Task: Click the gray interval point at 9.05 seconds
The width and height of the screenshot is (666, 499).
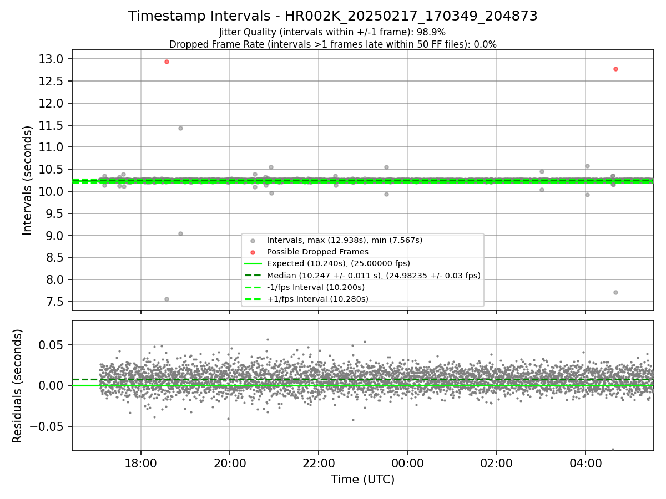Action: pyautogui.click(x=180, y=233)
